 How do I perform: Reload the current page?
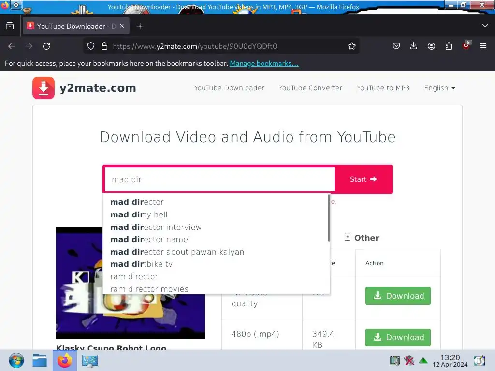(46, 46)
